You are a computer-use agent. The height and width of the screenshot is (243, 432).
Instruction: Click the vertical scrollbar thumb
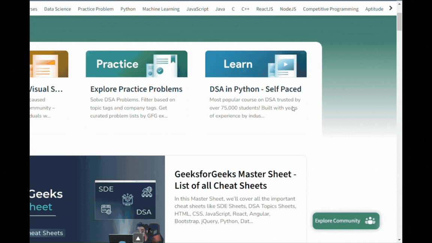point(399,21)
